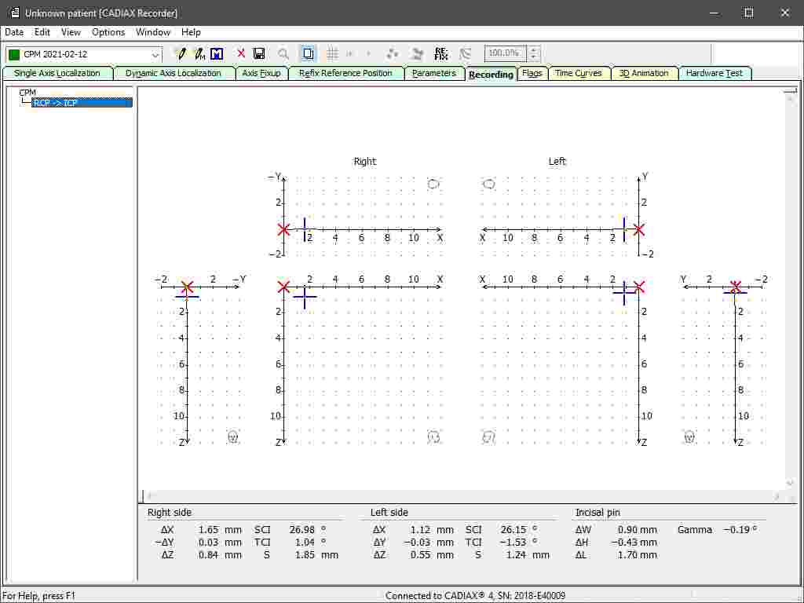Open the CPM 2021-02-12 recording dropdown
Viewport: 804px width, 603px height.
pos(155,54)
